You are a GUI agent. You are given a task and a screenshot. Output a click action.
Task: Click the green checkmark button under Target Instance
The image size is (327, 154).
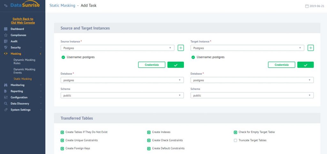coord(305,65)
